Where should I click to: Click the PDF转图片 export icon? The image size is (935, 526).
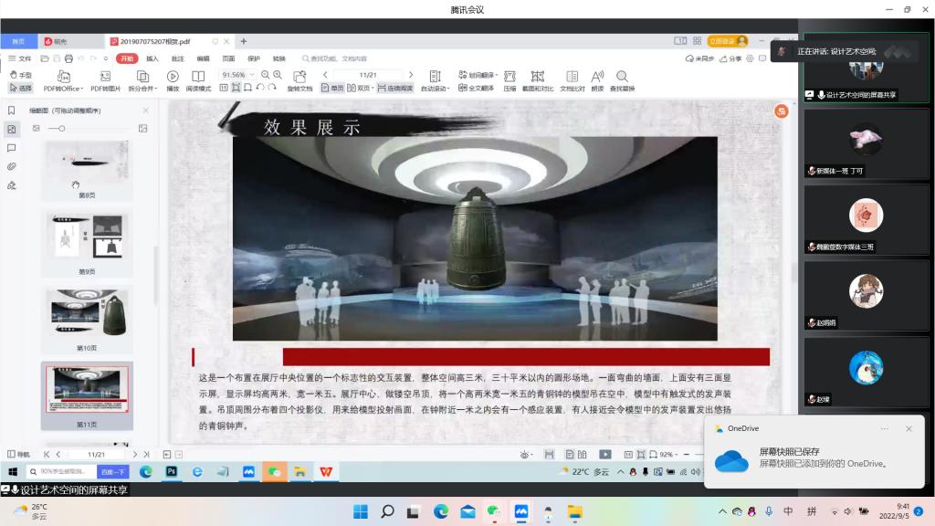click(x=105, y=79)
